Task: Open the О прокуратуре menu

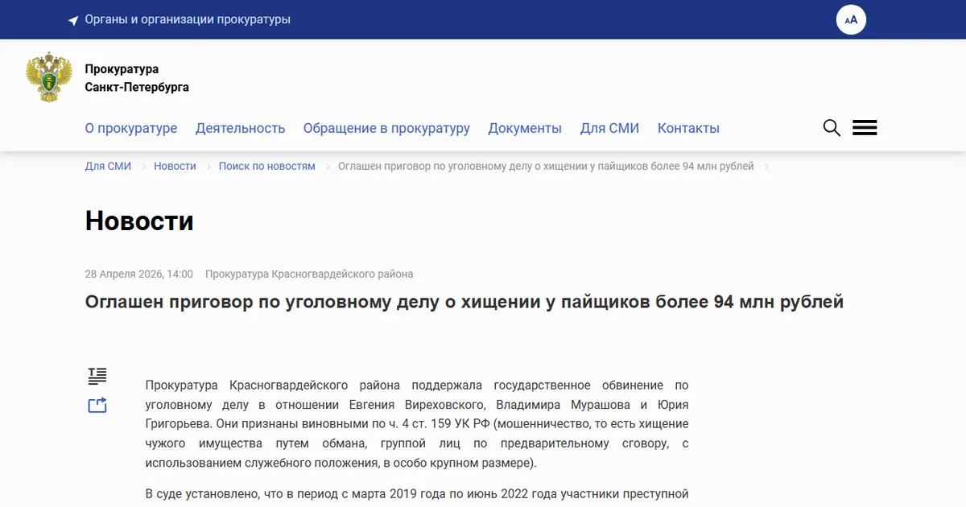Action: (131, 128)
